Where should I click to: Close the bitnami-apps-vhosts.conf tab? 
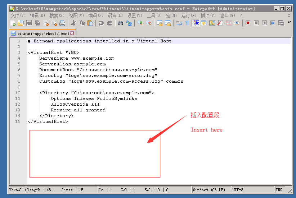(x=72, y=33)
